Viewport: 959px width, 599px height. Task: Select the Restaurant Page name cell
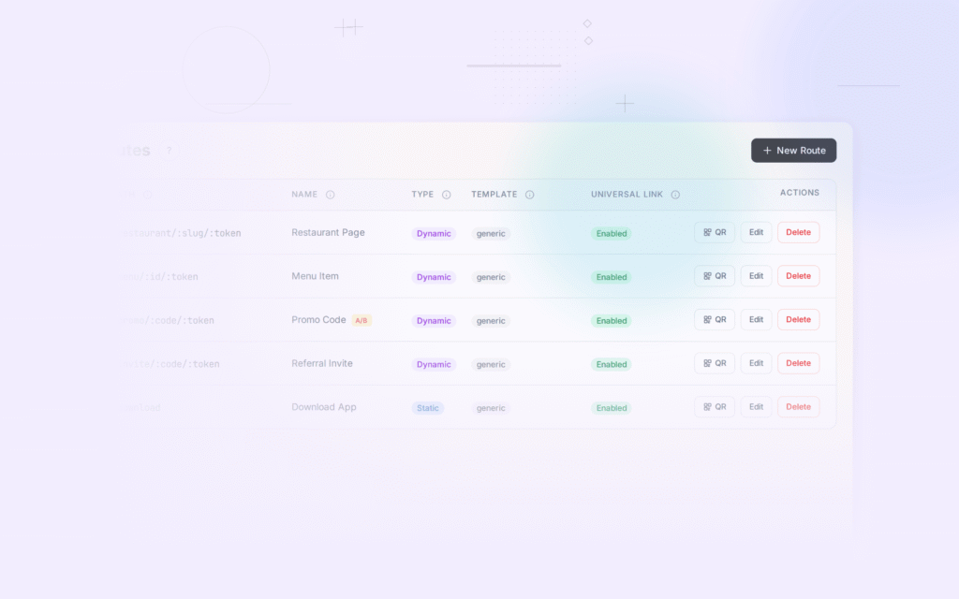pos(328,232)
